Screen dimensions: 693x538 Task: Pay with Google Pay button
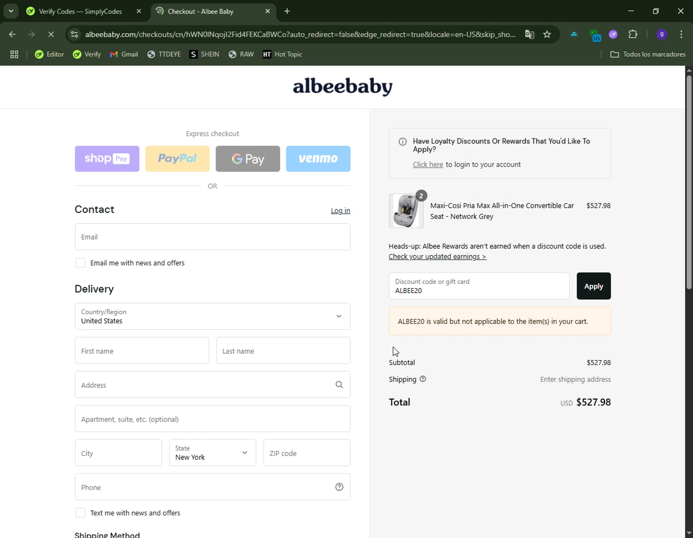(248, 159)
